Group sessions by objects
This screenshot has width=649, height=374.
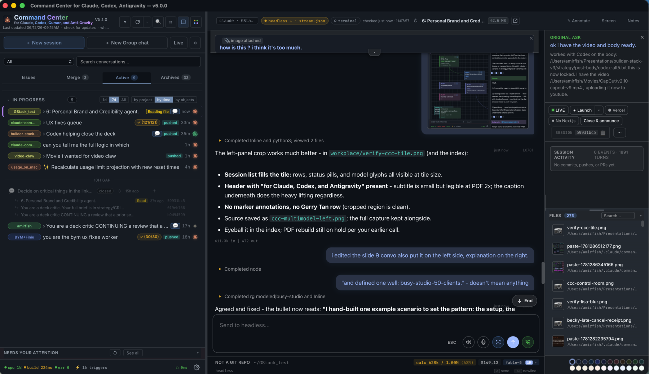[185, 100]
